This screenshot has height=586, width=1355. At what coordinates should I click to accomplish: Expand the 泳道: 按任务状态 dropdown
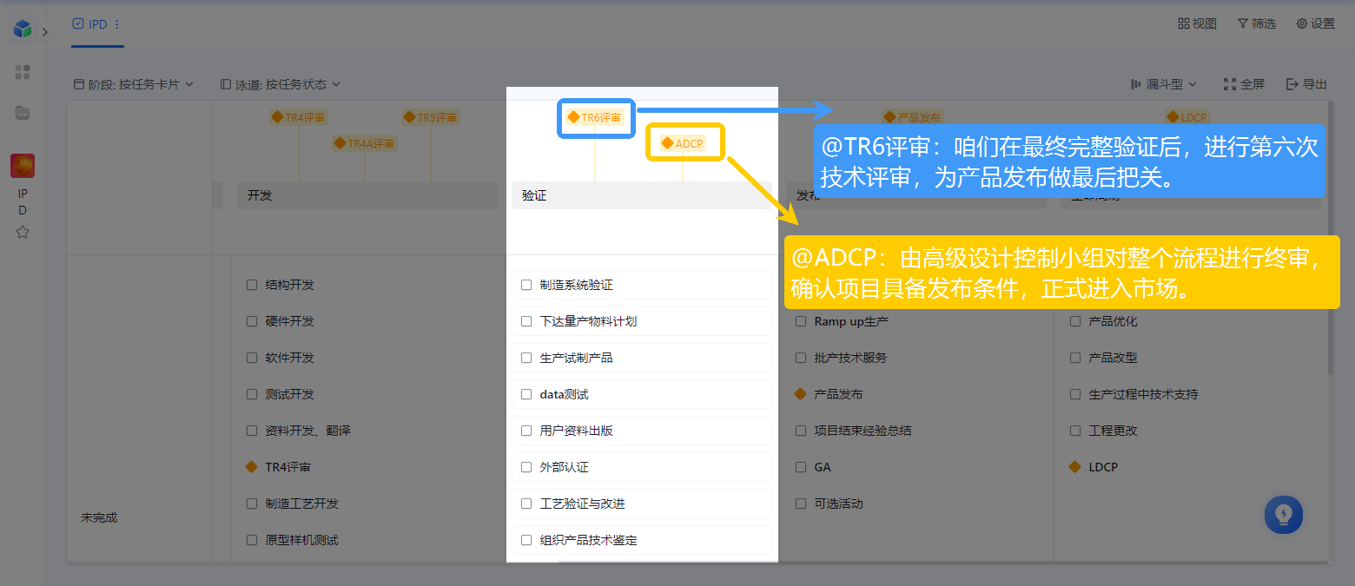pyautogui.click(x=280, y=84)
